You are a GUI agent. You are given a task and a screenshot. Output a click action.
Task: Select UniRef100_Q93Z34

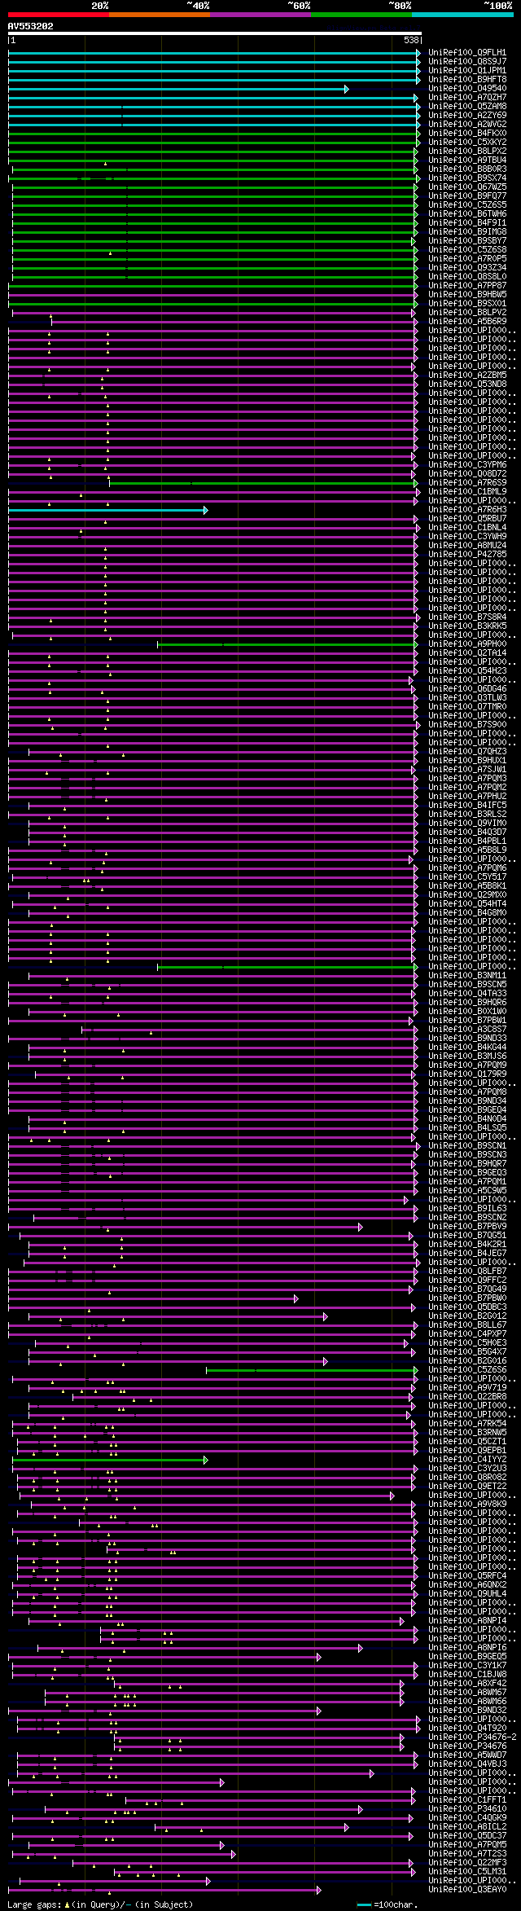tap(467, 268)
